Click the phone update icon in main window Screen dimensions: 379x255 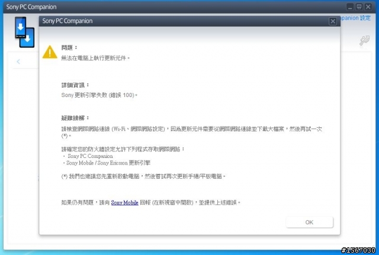tap(25, 32)
